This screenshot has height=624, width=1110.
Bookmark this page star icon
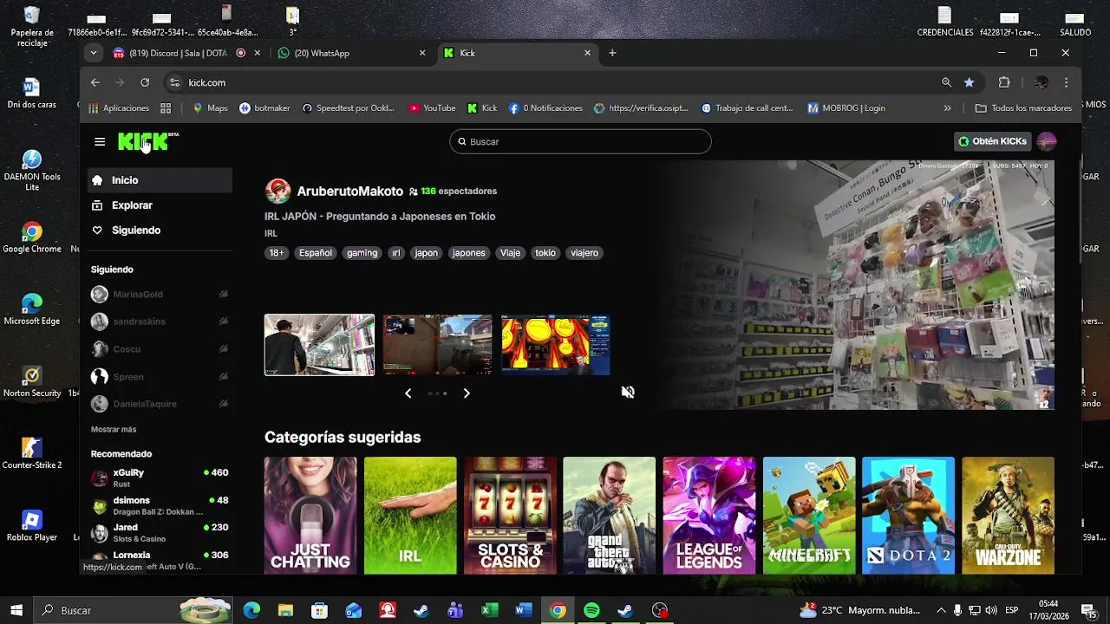[969, 82]
